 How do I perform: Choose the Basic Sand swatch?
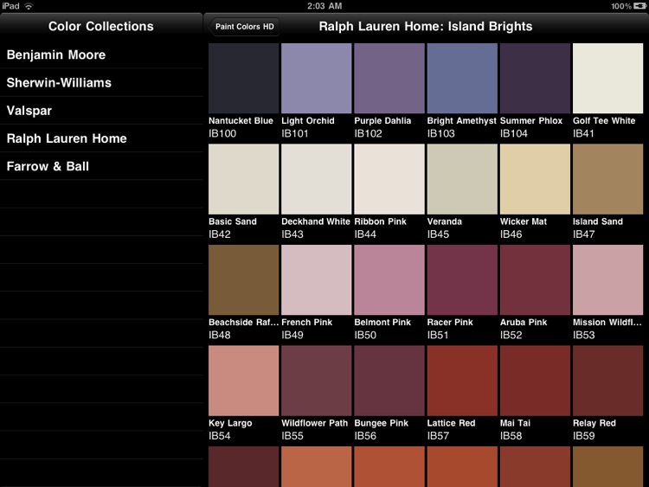click(244, 179)
